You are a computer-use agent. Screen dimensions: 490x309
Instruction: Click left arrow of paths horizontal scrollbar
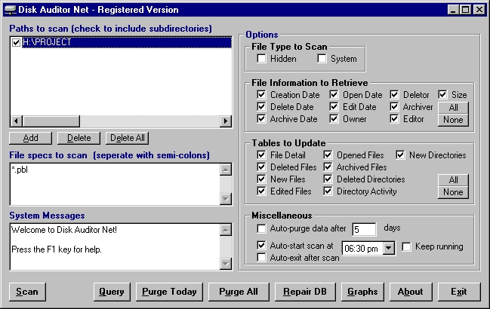pos(17,121)
